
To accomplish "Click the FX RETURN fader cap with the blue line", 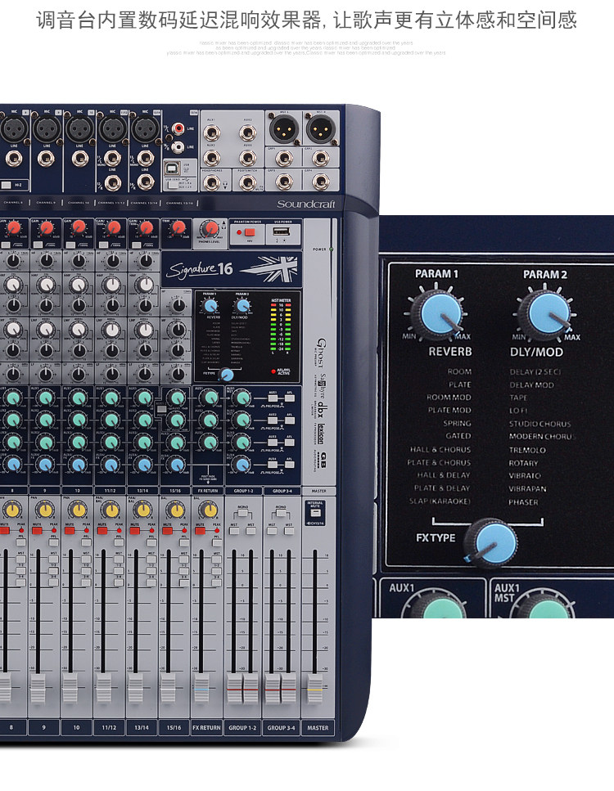I will (201, 688).
